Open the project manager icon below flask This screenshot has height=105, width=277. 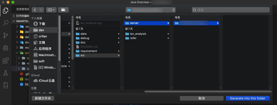[5, 85]
